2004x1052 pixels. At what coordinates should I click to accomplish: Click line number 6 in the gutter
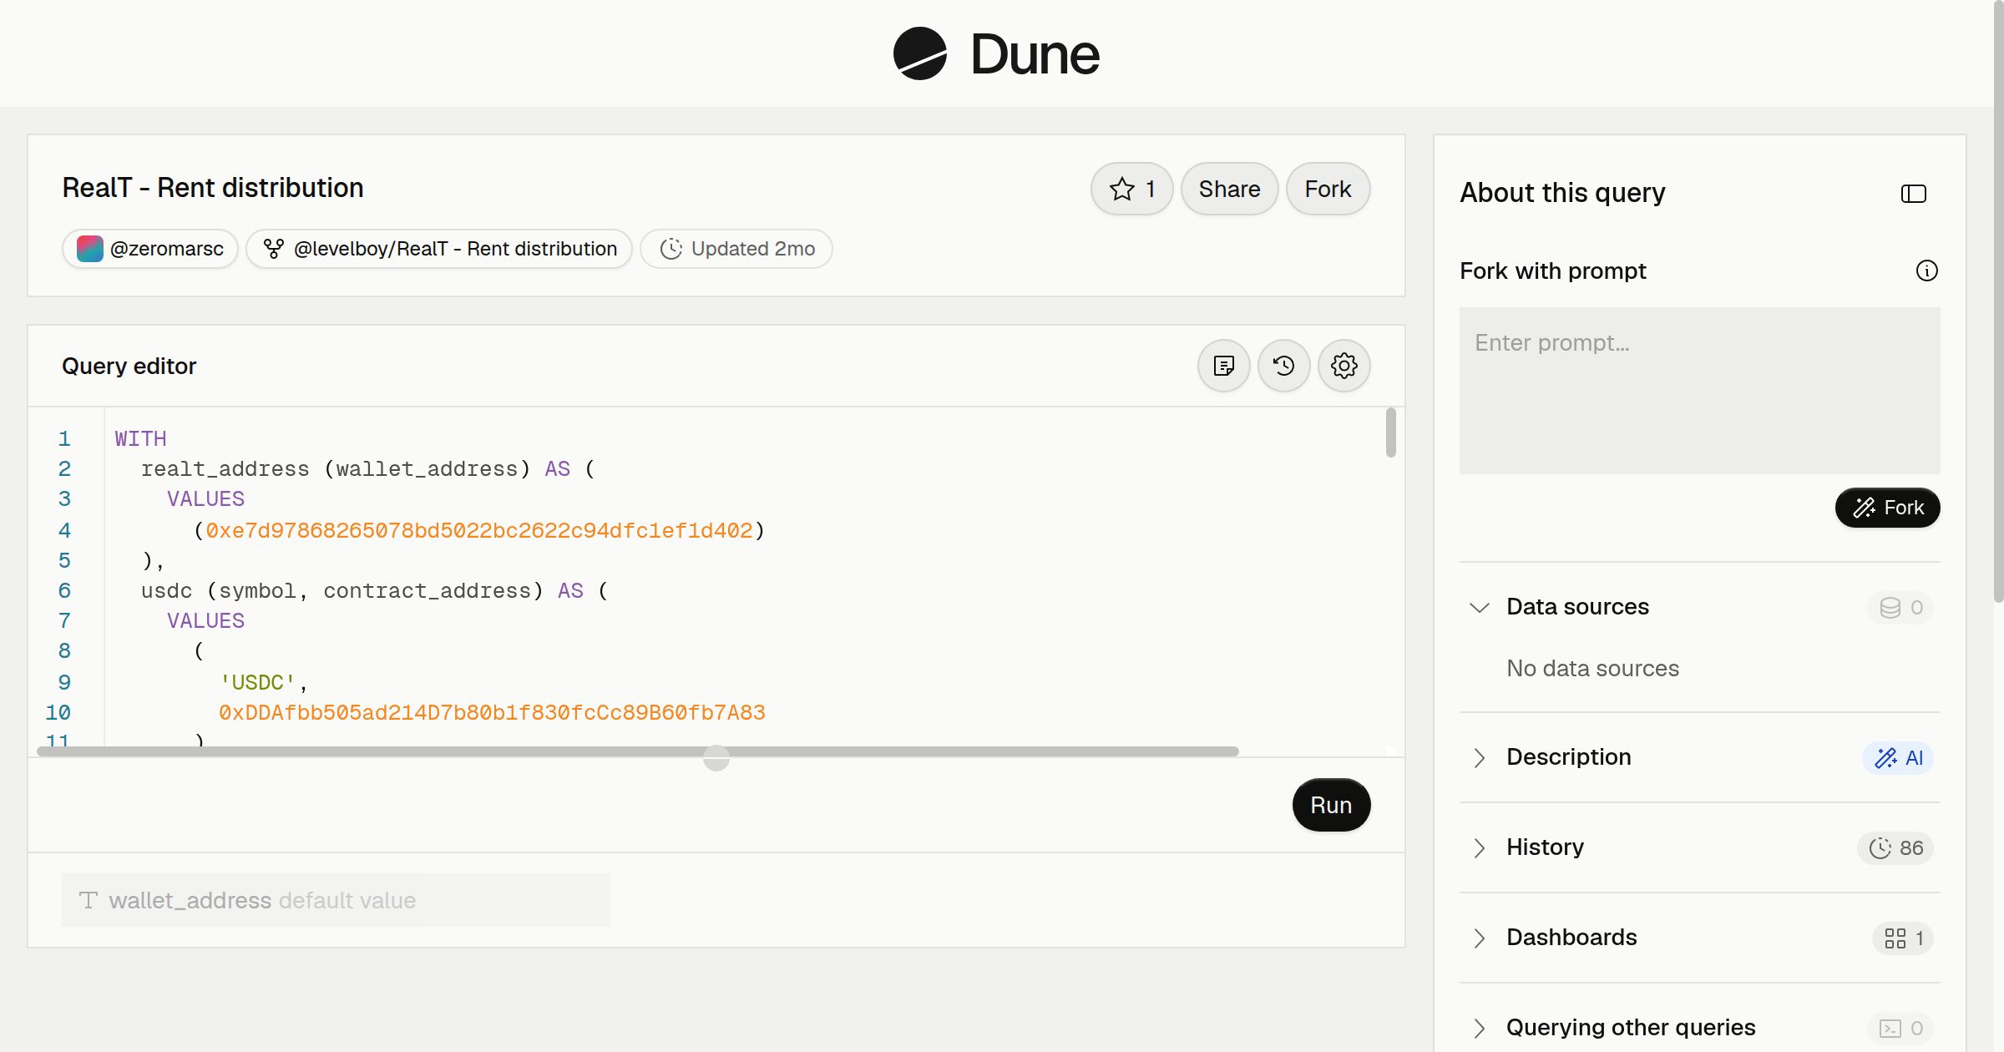pyautogui.click(x=64, y=590)
